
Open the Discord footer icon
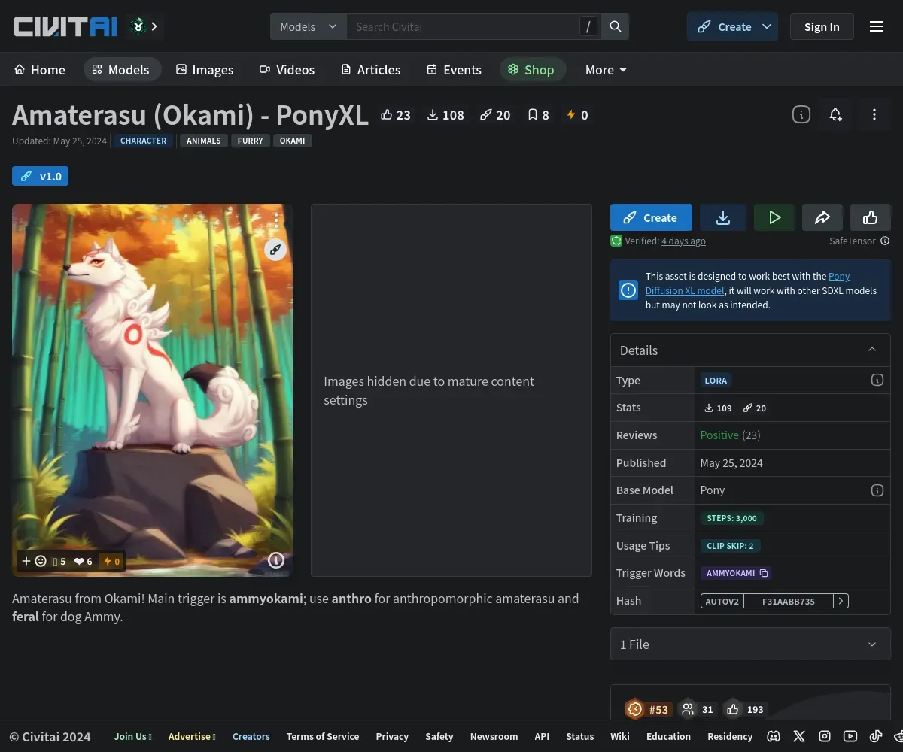tap(774, 736)
